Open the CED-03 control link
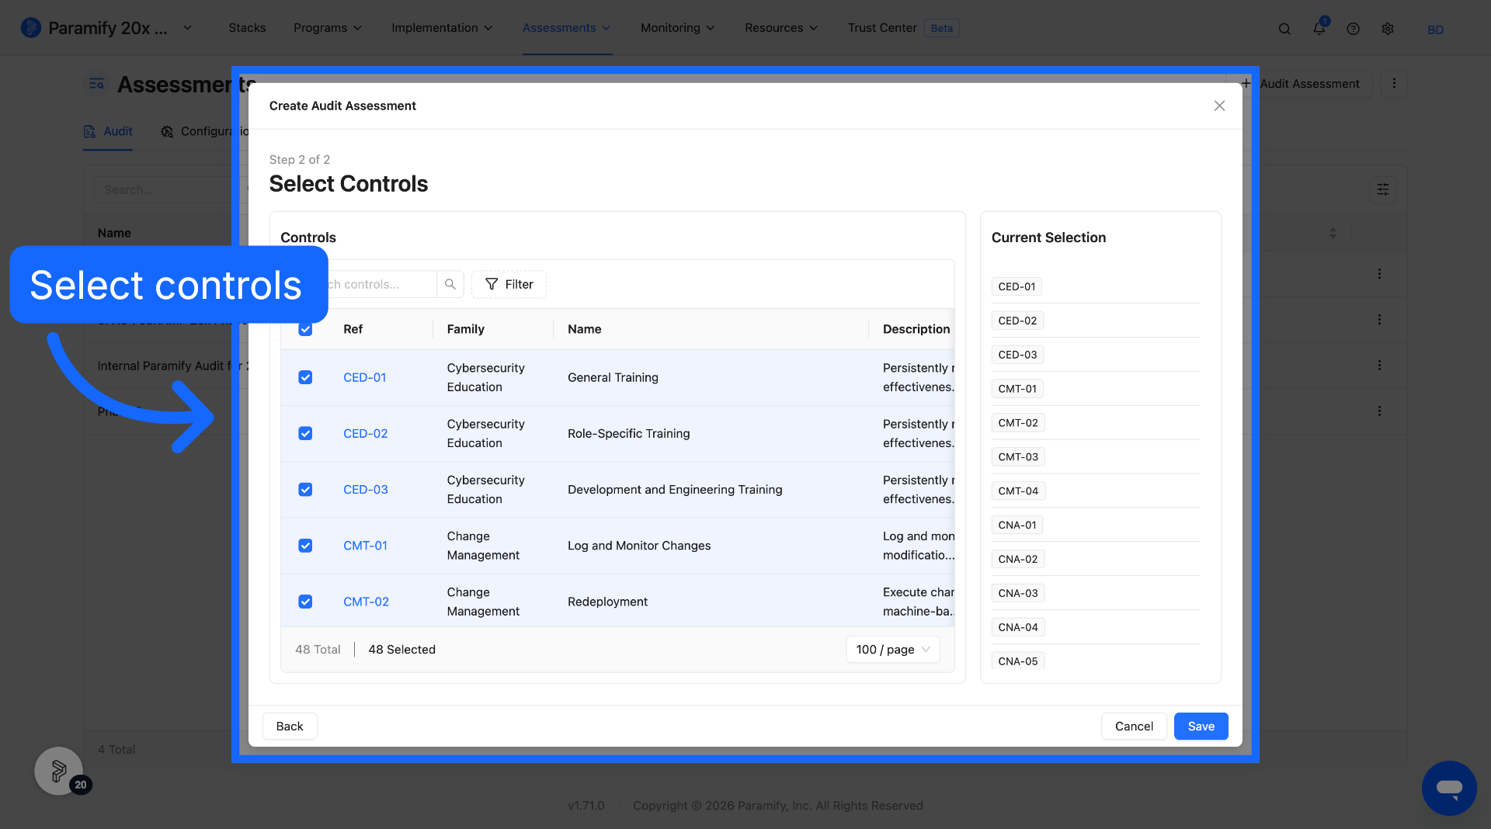This screenshot has height=829, width=1491. click(365, 490)
